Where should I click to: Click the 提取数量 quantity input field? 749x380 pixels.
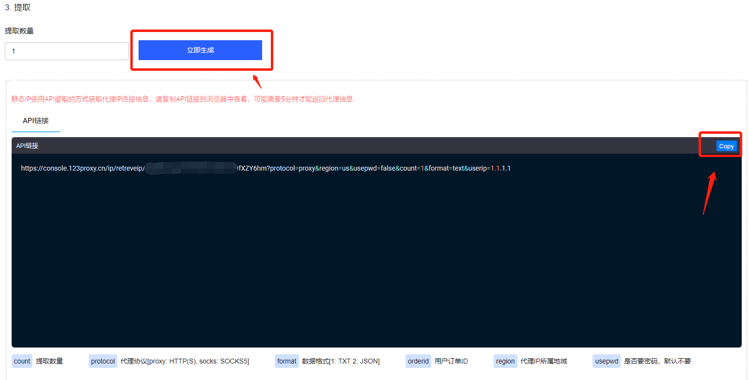point(66,51)
